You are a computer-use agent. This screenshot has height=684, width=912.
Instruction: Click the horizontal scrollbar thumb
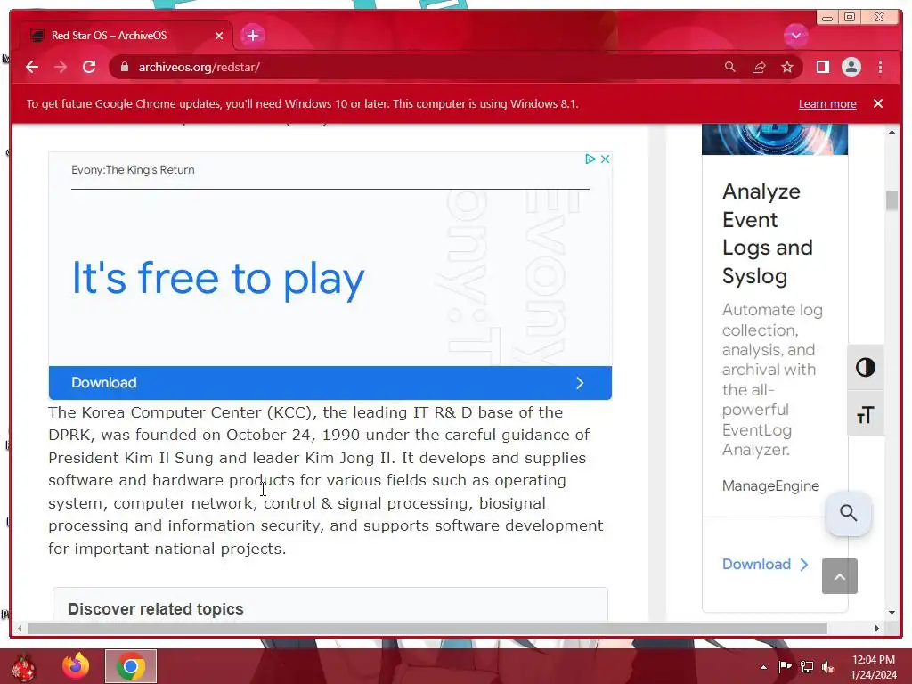[427, 628]
